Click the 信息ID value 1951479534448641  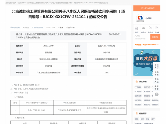106,46
